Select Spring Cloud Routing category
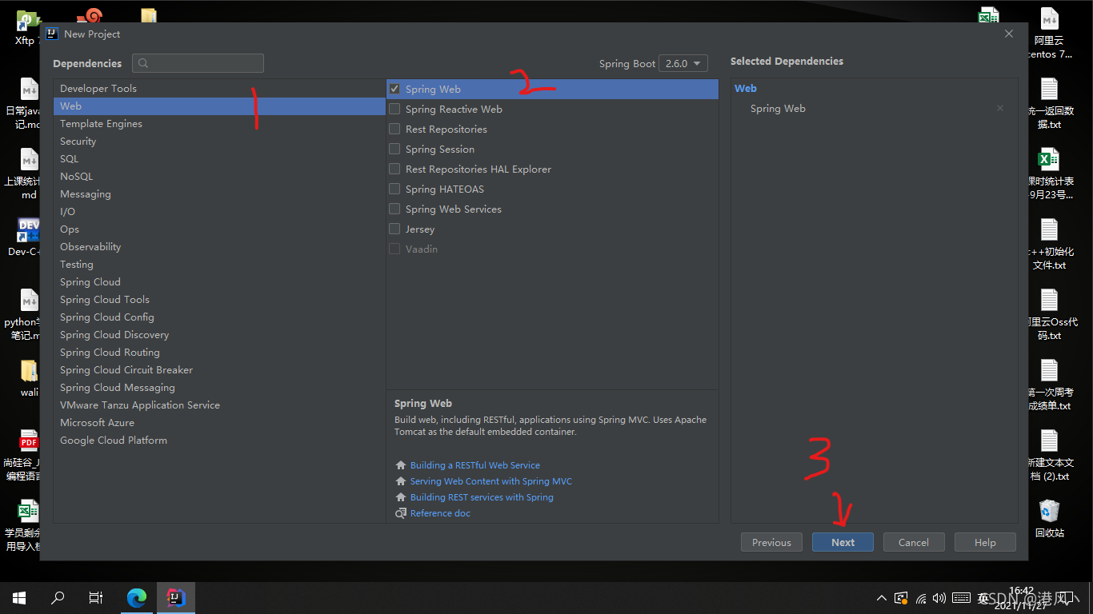This screenshot has width=1093, height=614. (x=219, y=352)
